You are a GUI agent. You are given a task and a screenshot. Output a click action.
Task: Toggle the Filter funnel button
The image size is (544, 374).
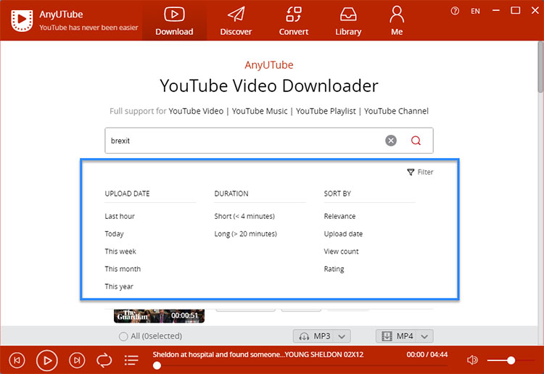point(420,172)
